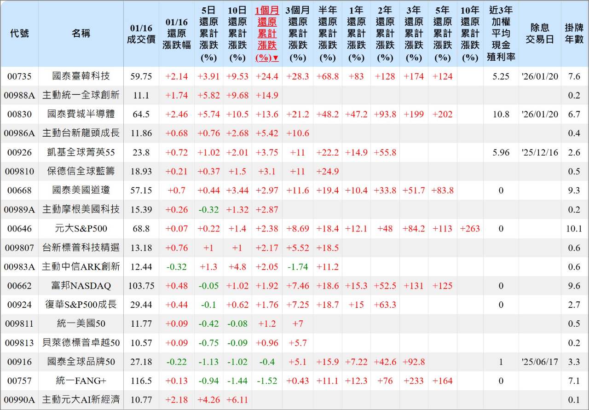Sort by 10日還原累計漲跌 header
This screenshot has width=589, height=410.
(x=237, y=32)
